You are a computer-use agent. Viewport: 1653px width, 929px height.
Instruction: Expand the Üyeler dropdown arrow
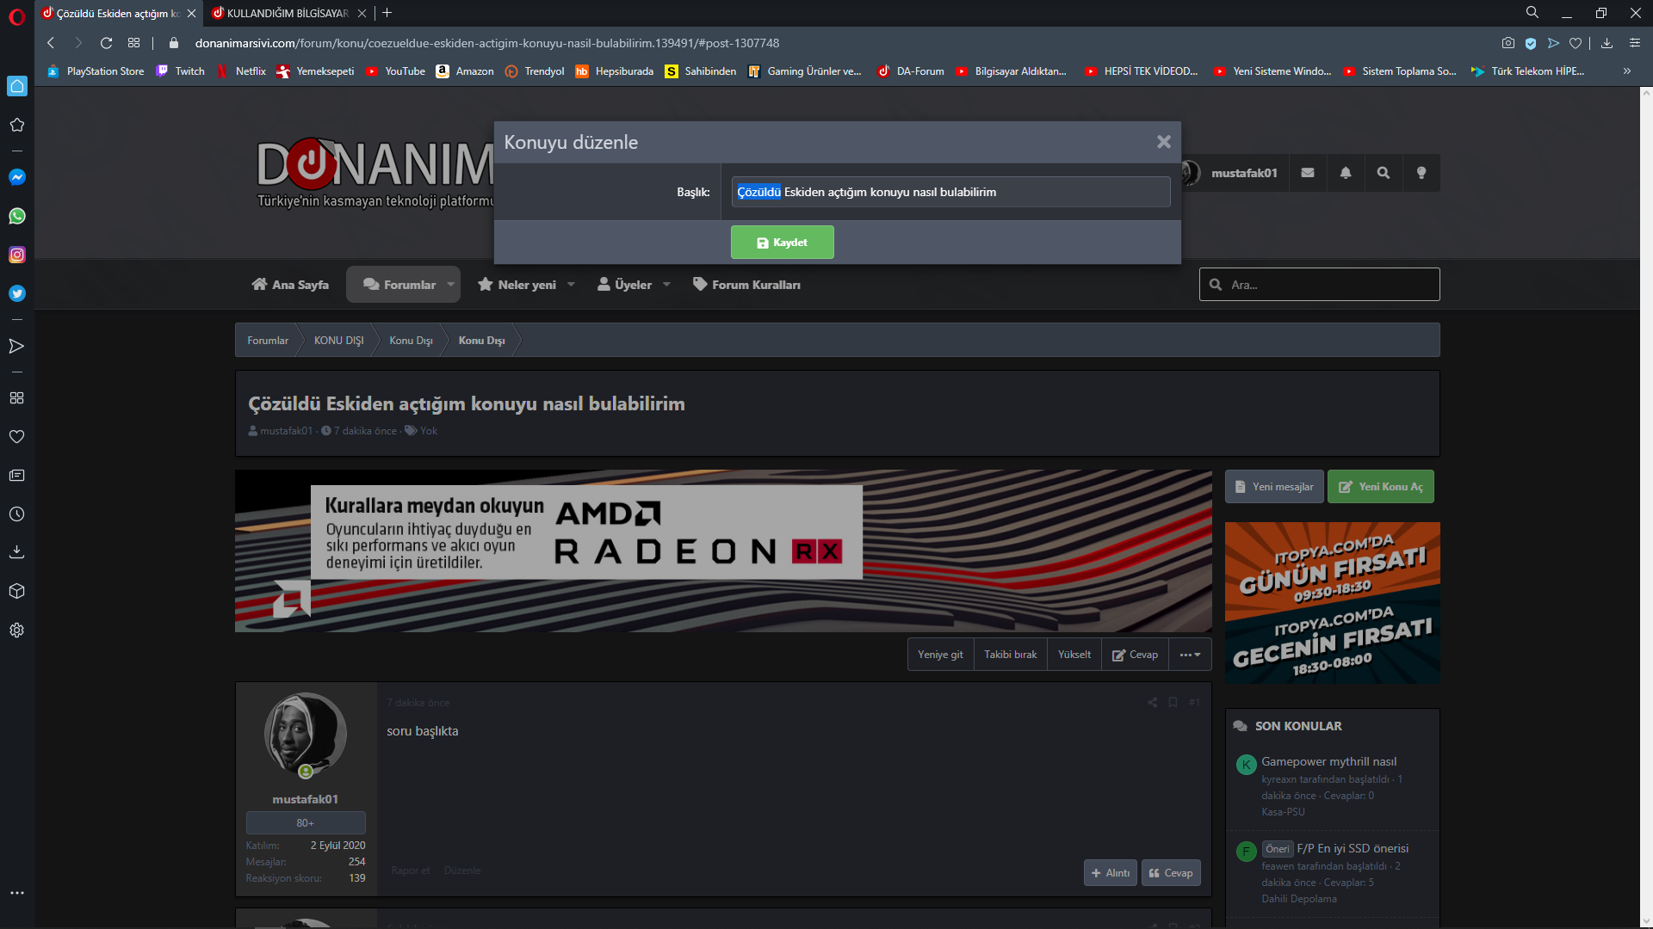pyautogui.click(x=666, y=285)
